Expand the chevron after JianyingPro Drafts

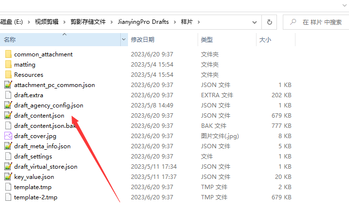(x=175, y=22)
